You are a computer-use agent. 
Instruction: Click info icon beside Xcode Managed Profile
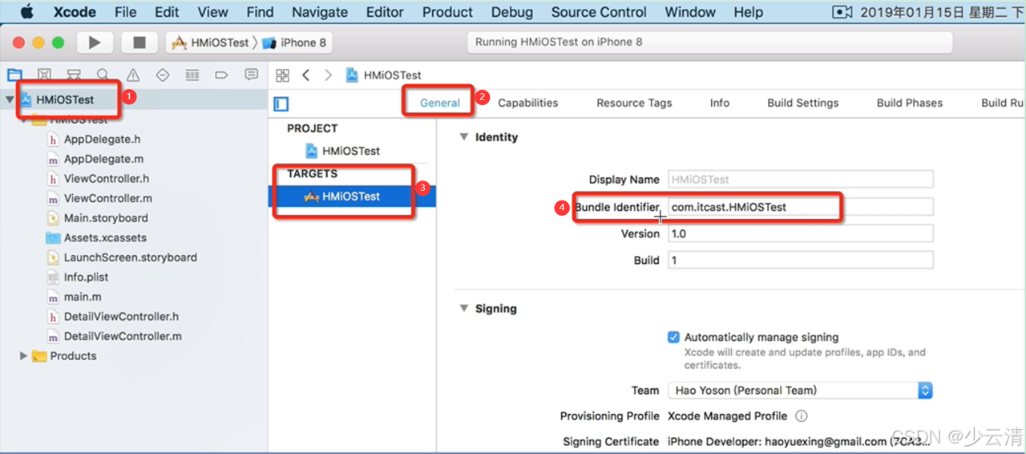click(x=802, y=416)
